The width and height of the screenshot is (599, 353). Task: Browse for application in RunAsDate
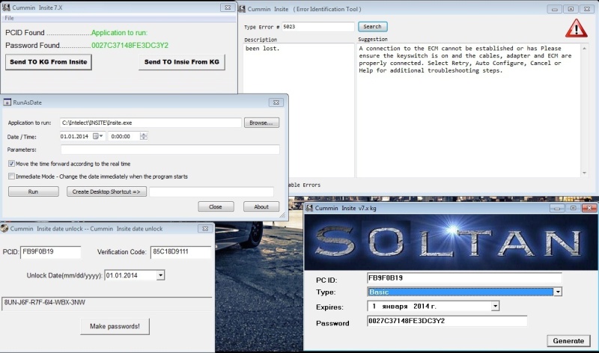(x=261, y=123)
